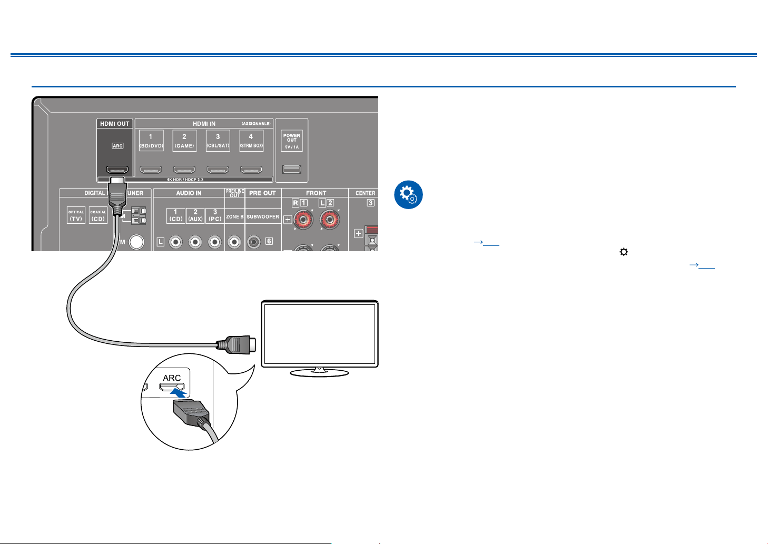Click the ZONE B line out jack
Screen dimensions: 768x544
pos(234,242)
